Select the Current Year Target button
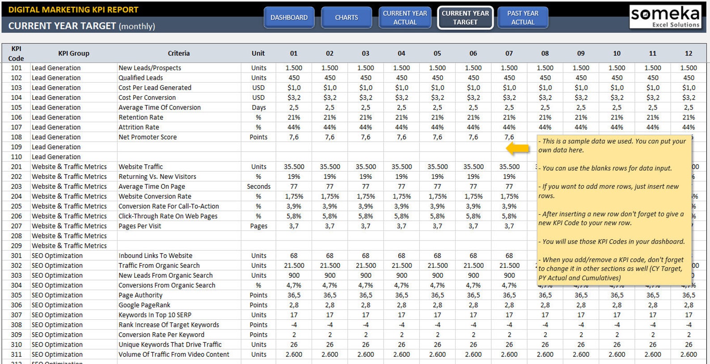 (x=465, y=17)
